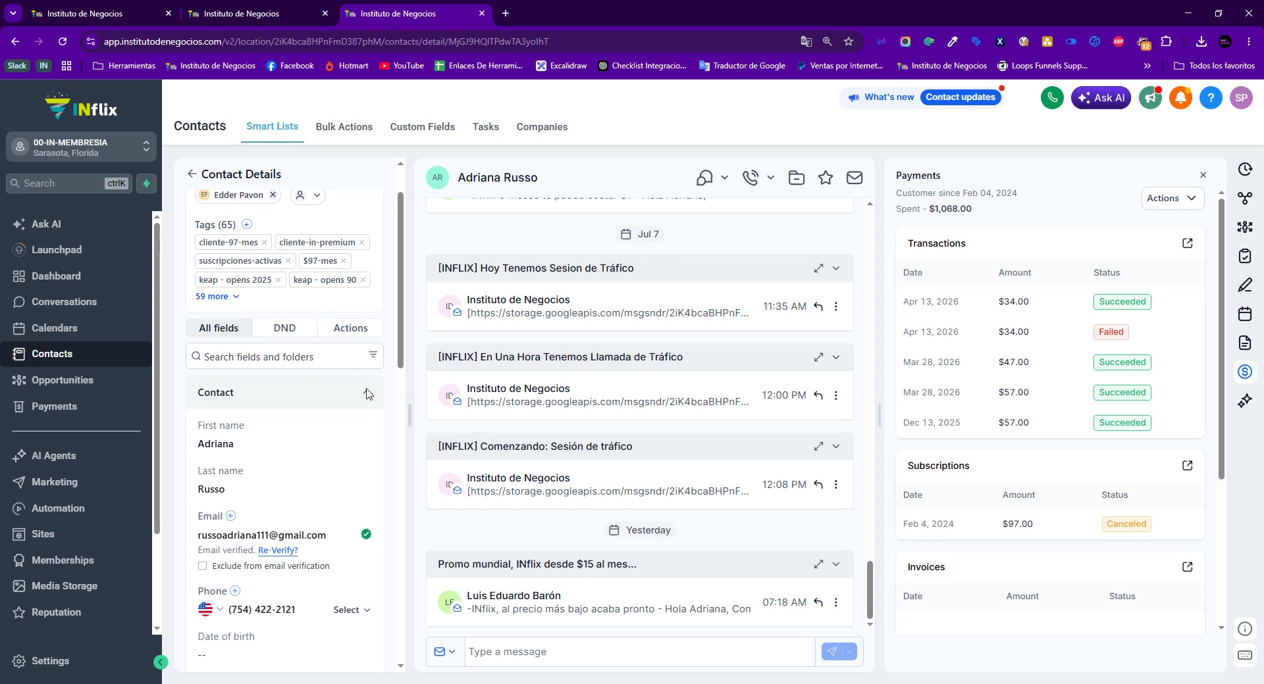The image size is (1264, 684).
Task: Click the sidebar Search box
Action: pyautogui.click(x=69, y=183)
